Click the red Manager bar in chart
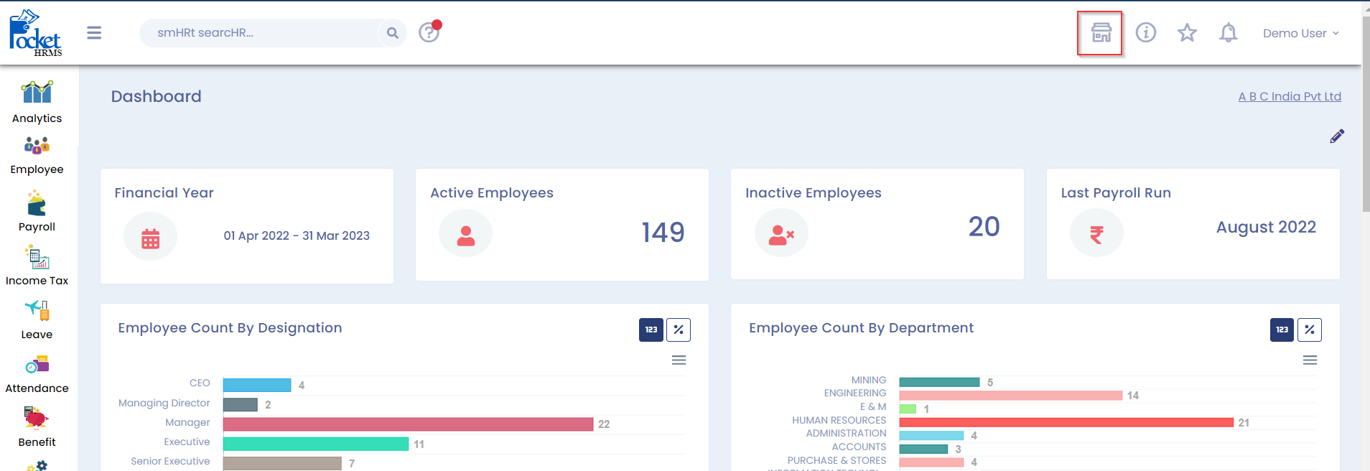This screenshot has height=471, width=1370. (x=408, y=424)
